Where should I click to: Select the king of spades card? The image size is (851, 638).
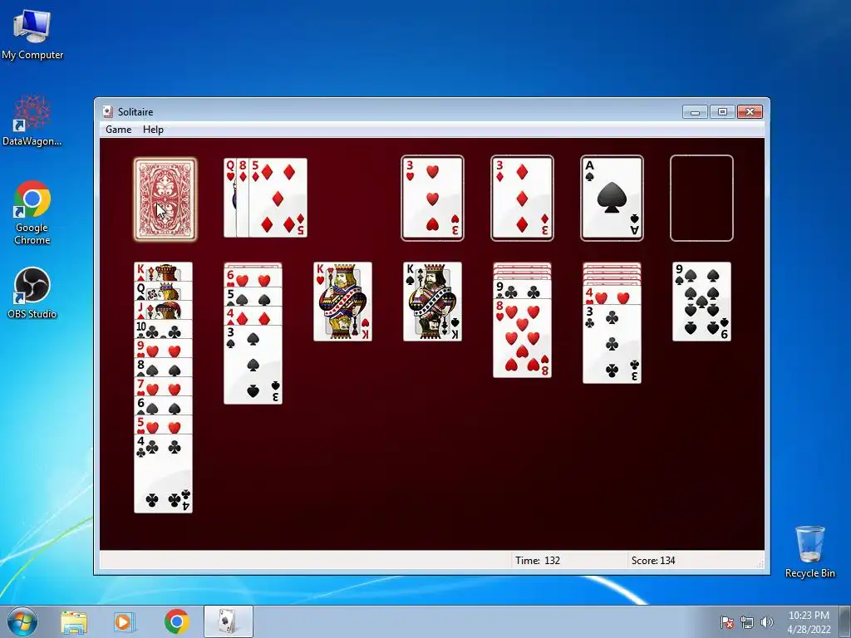point(432,302)
